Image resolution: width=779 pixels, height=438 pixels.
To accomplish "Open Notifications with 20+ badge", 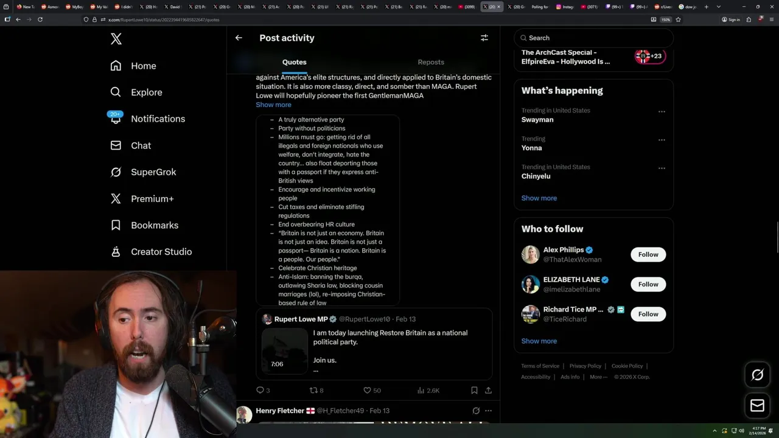I will click(x=147, y=119).
